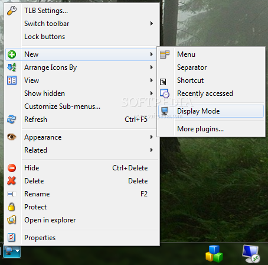Viewport: 268px width, 265px height.
Task: Click the red X icon beside Delete
Action: [11, 180]
